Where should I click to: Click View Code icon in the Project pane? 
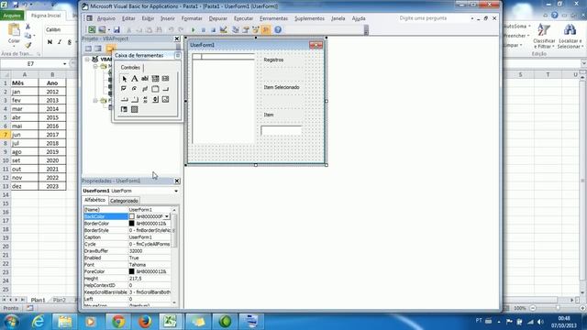click(x=88, y=49)
